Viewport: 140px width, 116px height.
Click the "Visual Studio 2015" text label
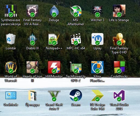pos(119,107)
